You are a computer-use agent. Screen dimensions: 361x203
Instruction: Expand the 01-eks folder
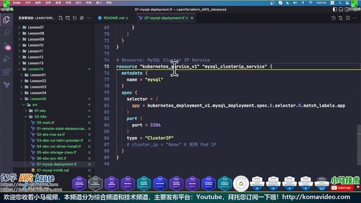tap(40, 111)
